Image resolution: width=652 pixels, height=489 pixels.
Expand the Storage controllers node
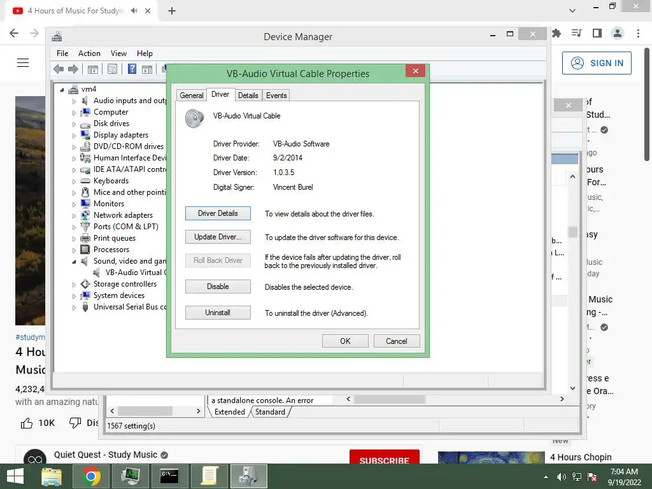[x=74, y=285]
